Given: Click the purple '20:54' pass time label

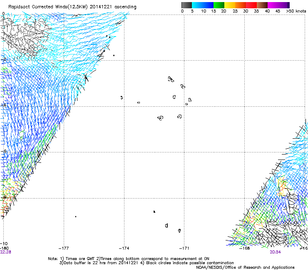Looking at the screenshot, I should point(275,252).
